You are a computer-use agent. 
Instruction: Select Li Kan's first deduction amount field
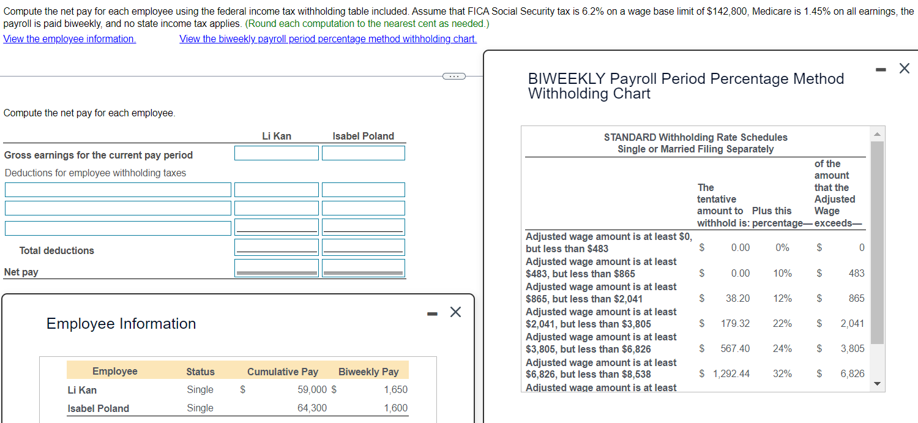click(276, 189)
